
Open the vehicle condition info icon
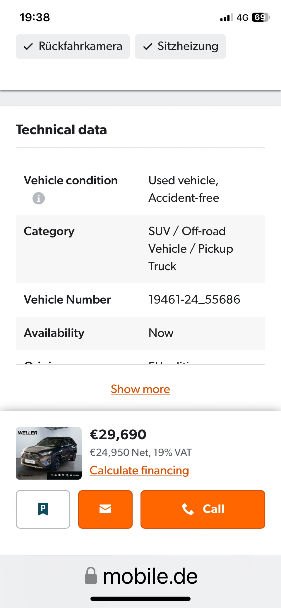click(38, 198)
